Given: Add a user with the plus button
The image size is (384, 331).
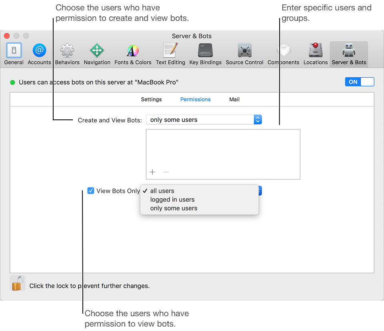Looking at the screenshot, I should pos(152,172).
